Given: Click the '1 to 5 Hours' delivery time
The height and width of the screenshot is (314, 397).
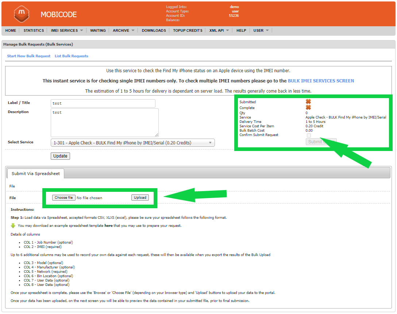Looking at the screenshot, I should [x=315, y=122].
